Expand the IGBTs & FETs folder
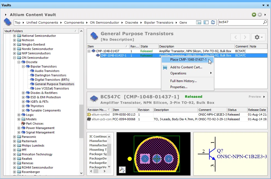 [23, 102]
